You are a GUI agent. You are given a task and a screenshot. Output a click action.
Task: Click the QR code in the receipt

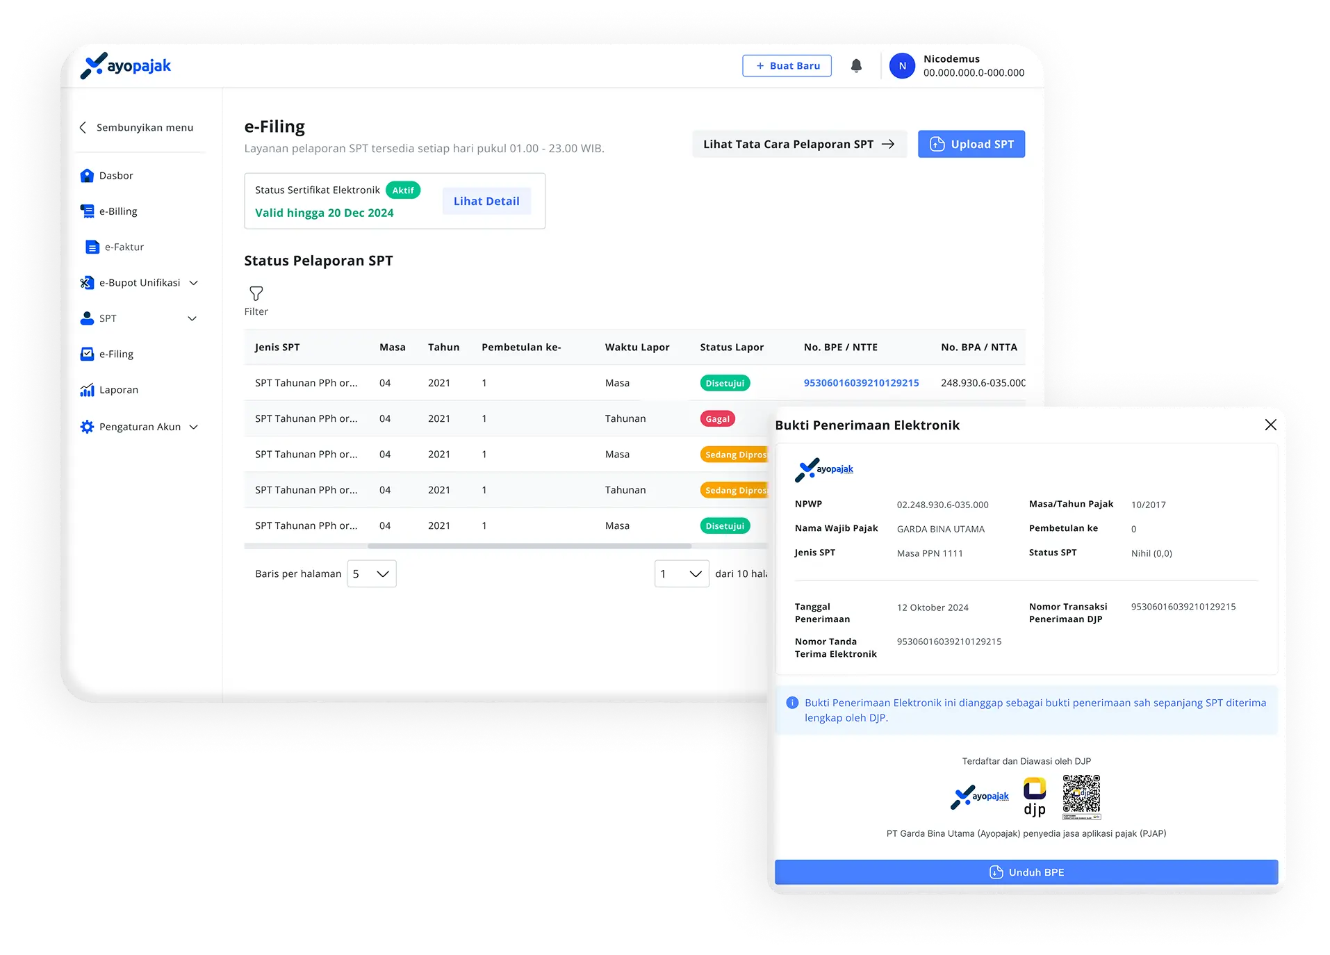tap(1081, 797)
